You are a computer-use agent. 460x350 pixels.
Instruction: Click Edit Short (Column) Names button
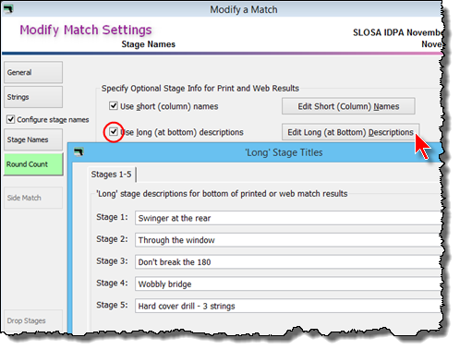click(348, 106)
